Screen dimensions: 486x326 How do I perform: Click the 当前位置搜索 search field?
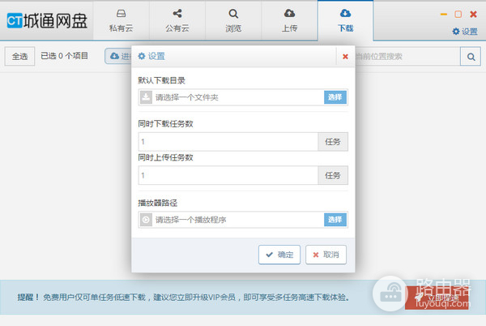(407, 57)
